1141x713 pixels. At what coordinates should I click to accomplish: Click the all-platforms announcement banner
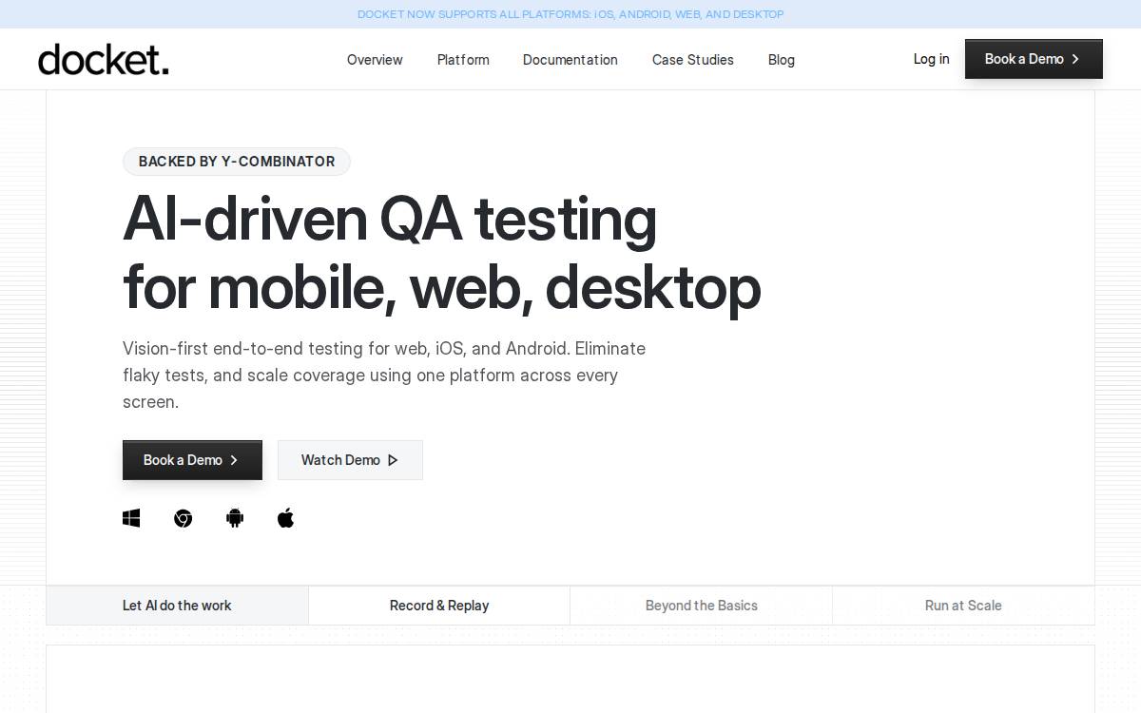tap(570, 14)
